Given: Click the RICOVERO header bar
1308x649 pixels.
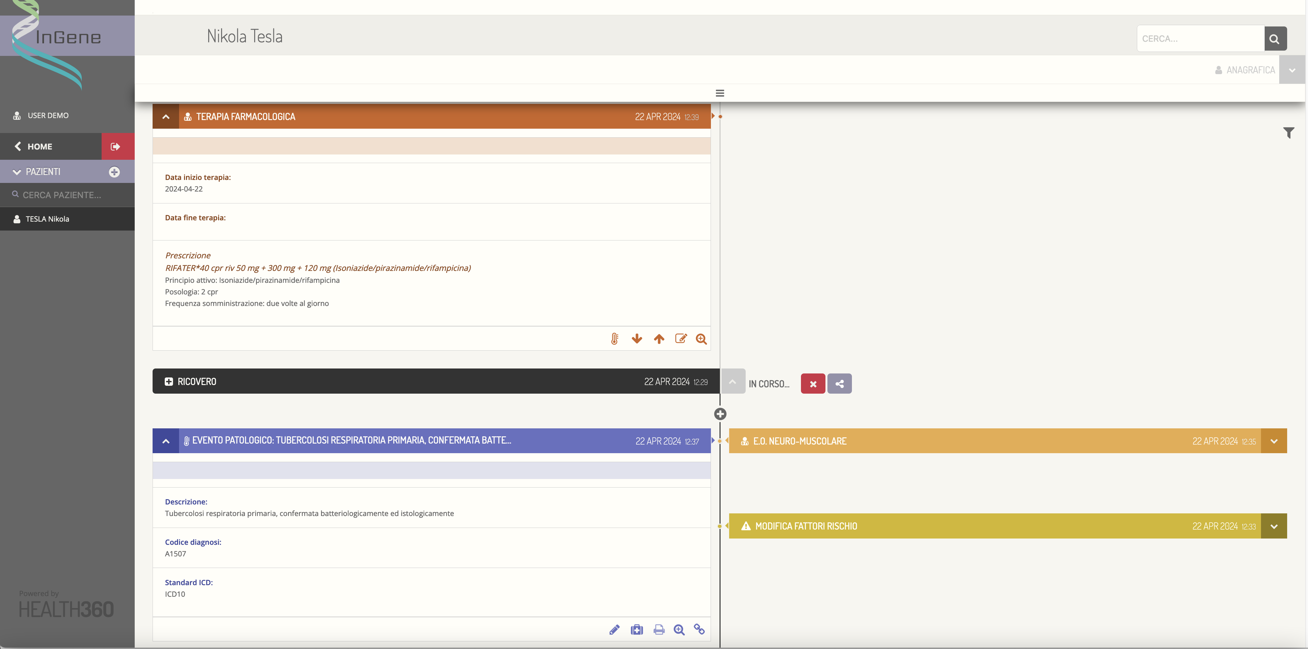Looking at the screenshot, I should 436,382.
